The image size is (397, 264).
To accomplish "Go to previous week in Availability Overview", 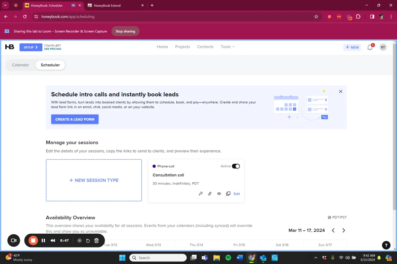I will pos(333,230).
